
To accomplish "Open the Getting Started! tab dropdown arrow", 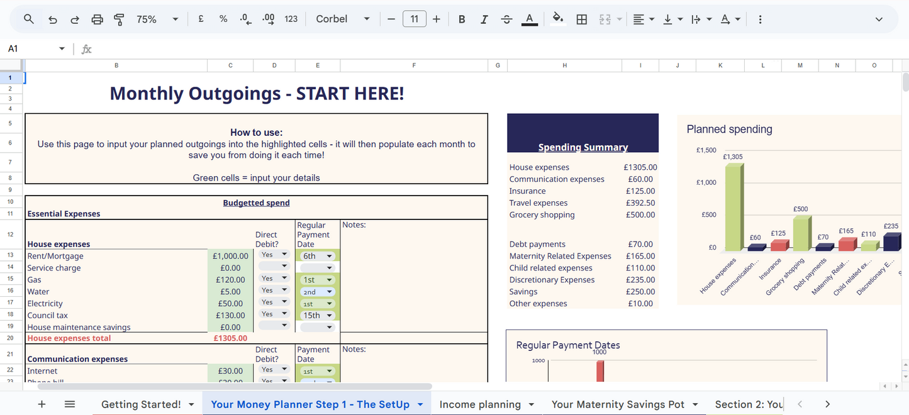I will pyautogui.click(x=191, y=404).
